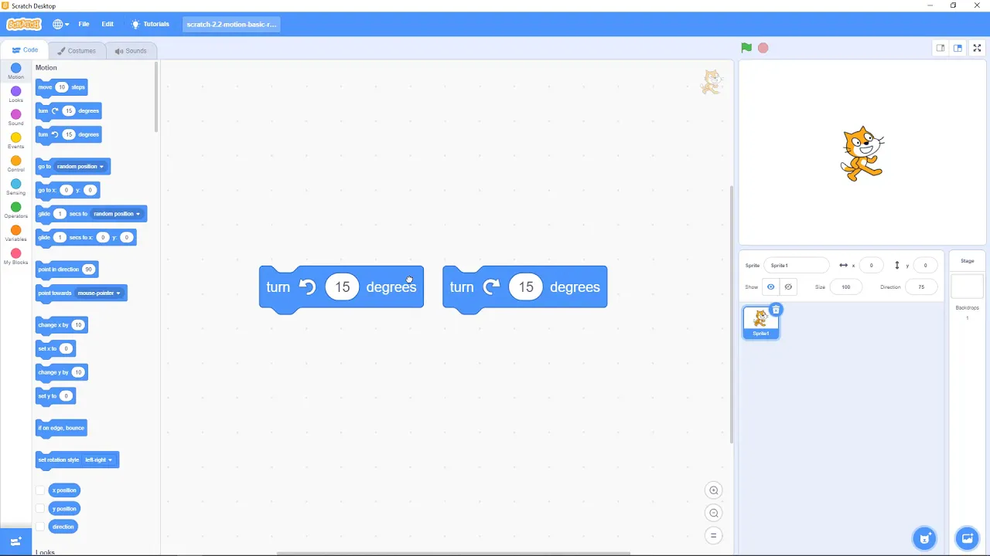
Task: Edit the sprite Direction field
Action: (x=921, y=287)
